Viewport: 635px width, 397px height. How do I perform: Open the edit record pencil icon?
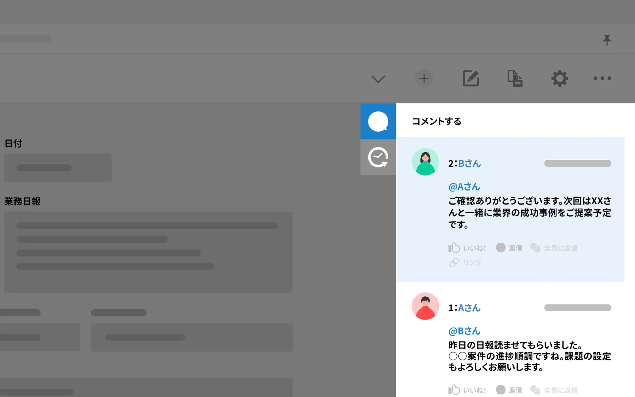(x=471, y=78)
